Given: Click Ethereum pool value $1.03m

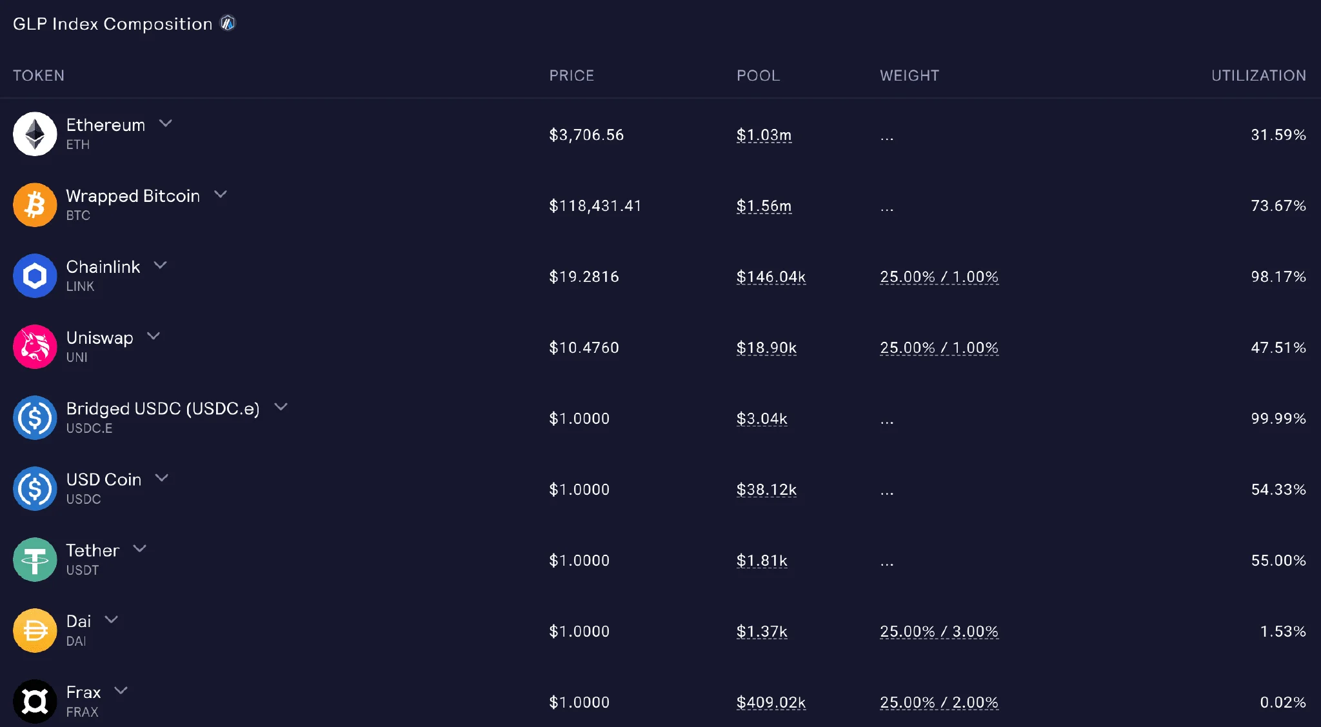Looking at the screenshot, I should coord(764,135).
